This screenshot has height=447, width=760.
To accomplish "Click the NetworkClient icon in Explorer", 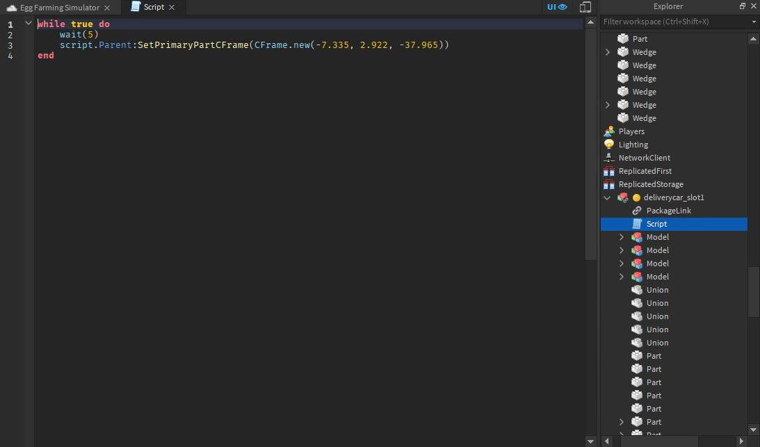I will pyautogui.click(x=609, y=158).
